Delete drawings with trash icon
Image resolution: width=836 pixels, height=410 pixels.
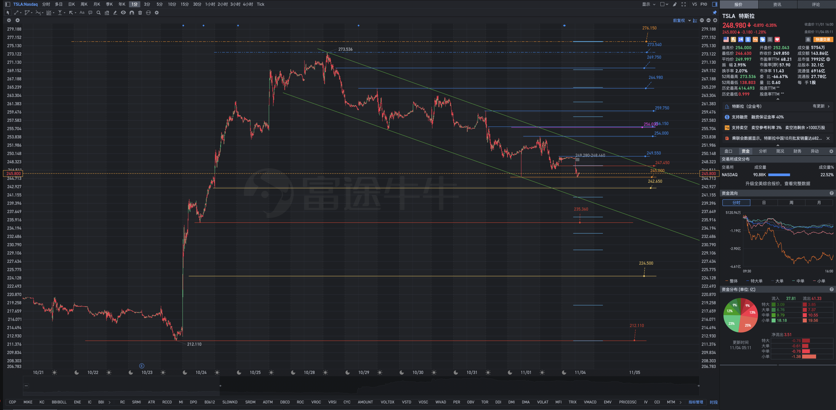point(140,13)
